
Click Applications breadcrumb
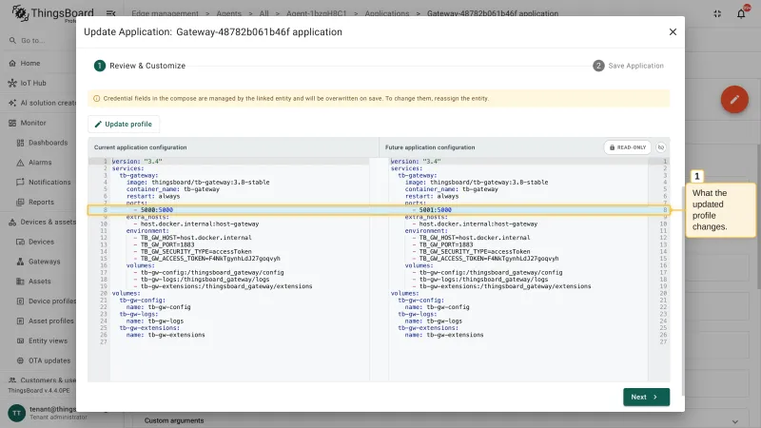click(387, 13)
